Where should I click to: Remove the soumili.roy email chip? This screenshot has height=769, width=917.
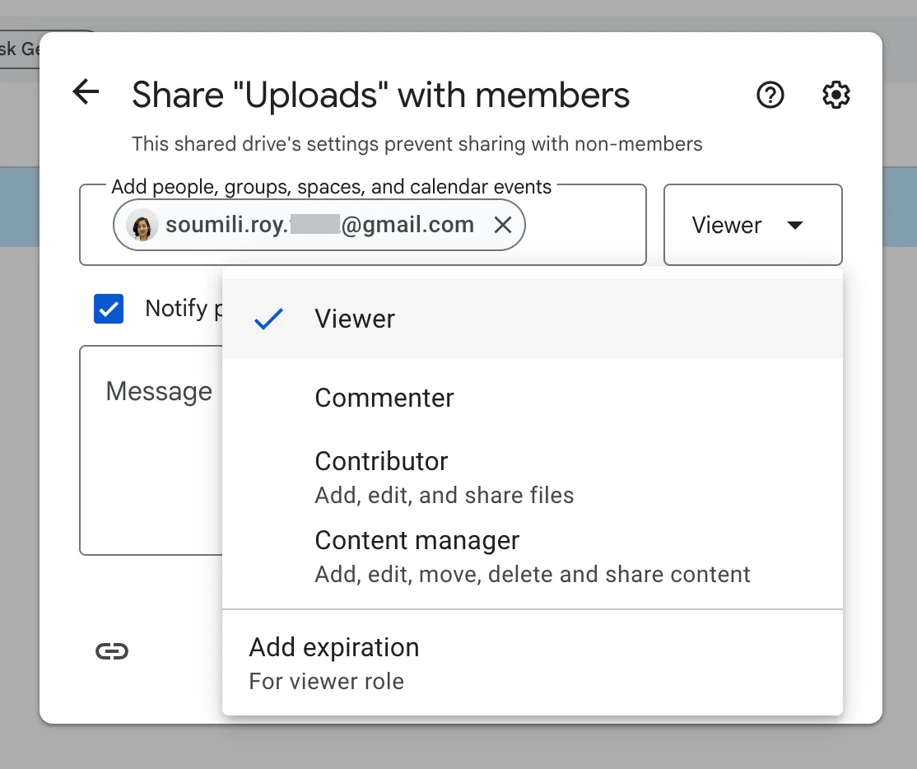point(502,225)
